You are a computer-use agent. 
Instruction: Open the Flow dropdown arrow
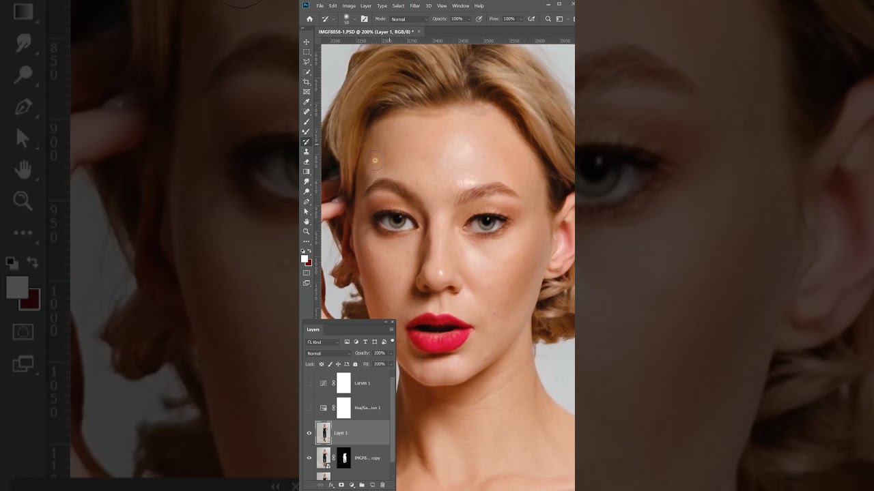point(520,19)
